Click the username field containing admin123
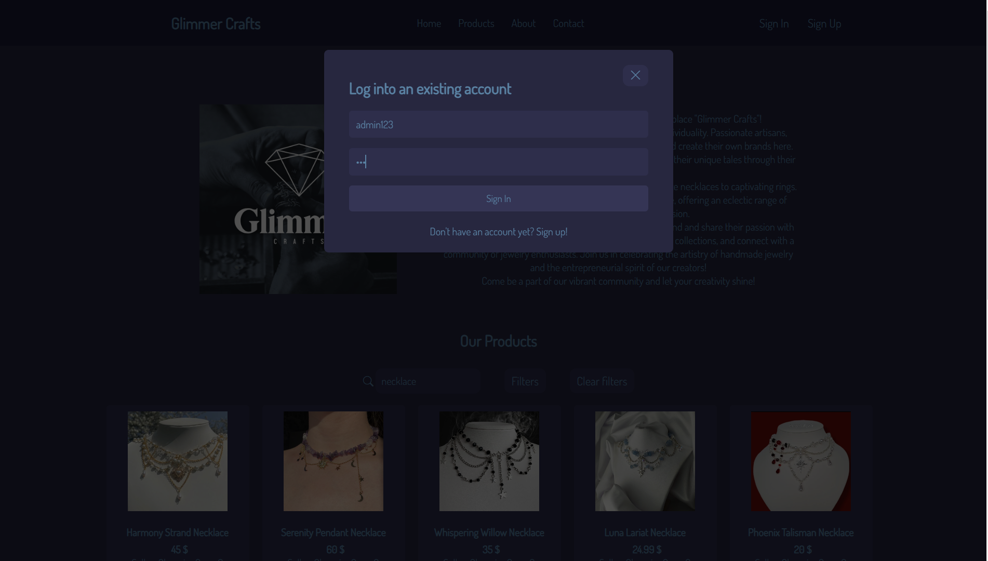The height and width of the screenshot is (561, 988). (x=498, y=124)
